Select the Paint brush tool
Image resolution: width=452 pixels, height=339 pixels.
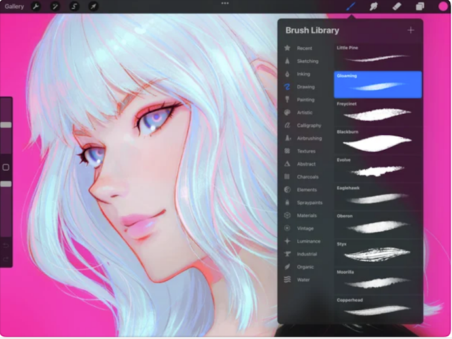[x=351, y=7]
